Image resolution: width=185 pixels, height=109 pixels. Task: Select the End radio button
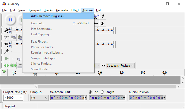click(90, 92)
